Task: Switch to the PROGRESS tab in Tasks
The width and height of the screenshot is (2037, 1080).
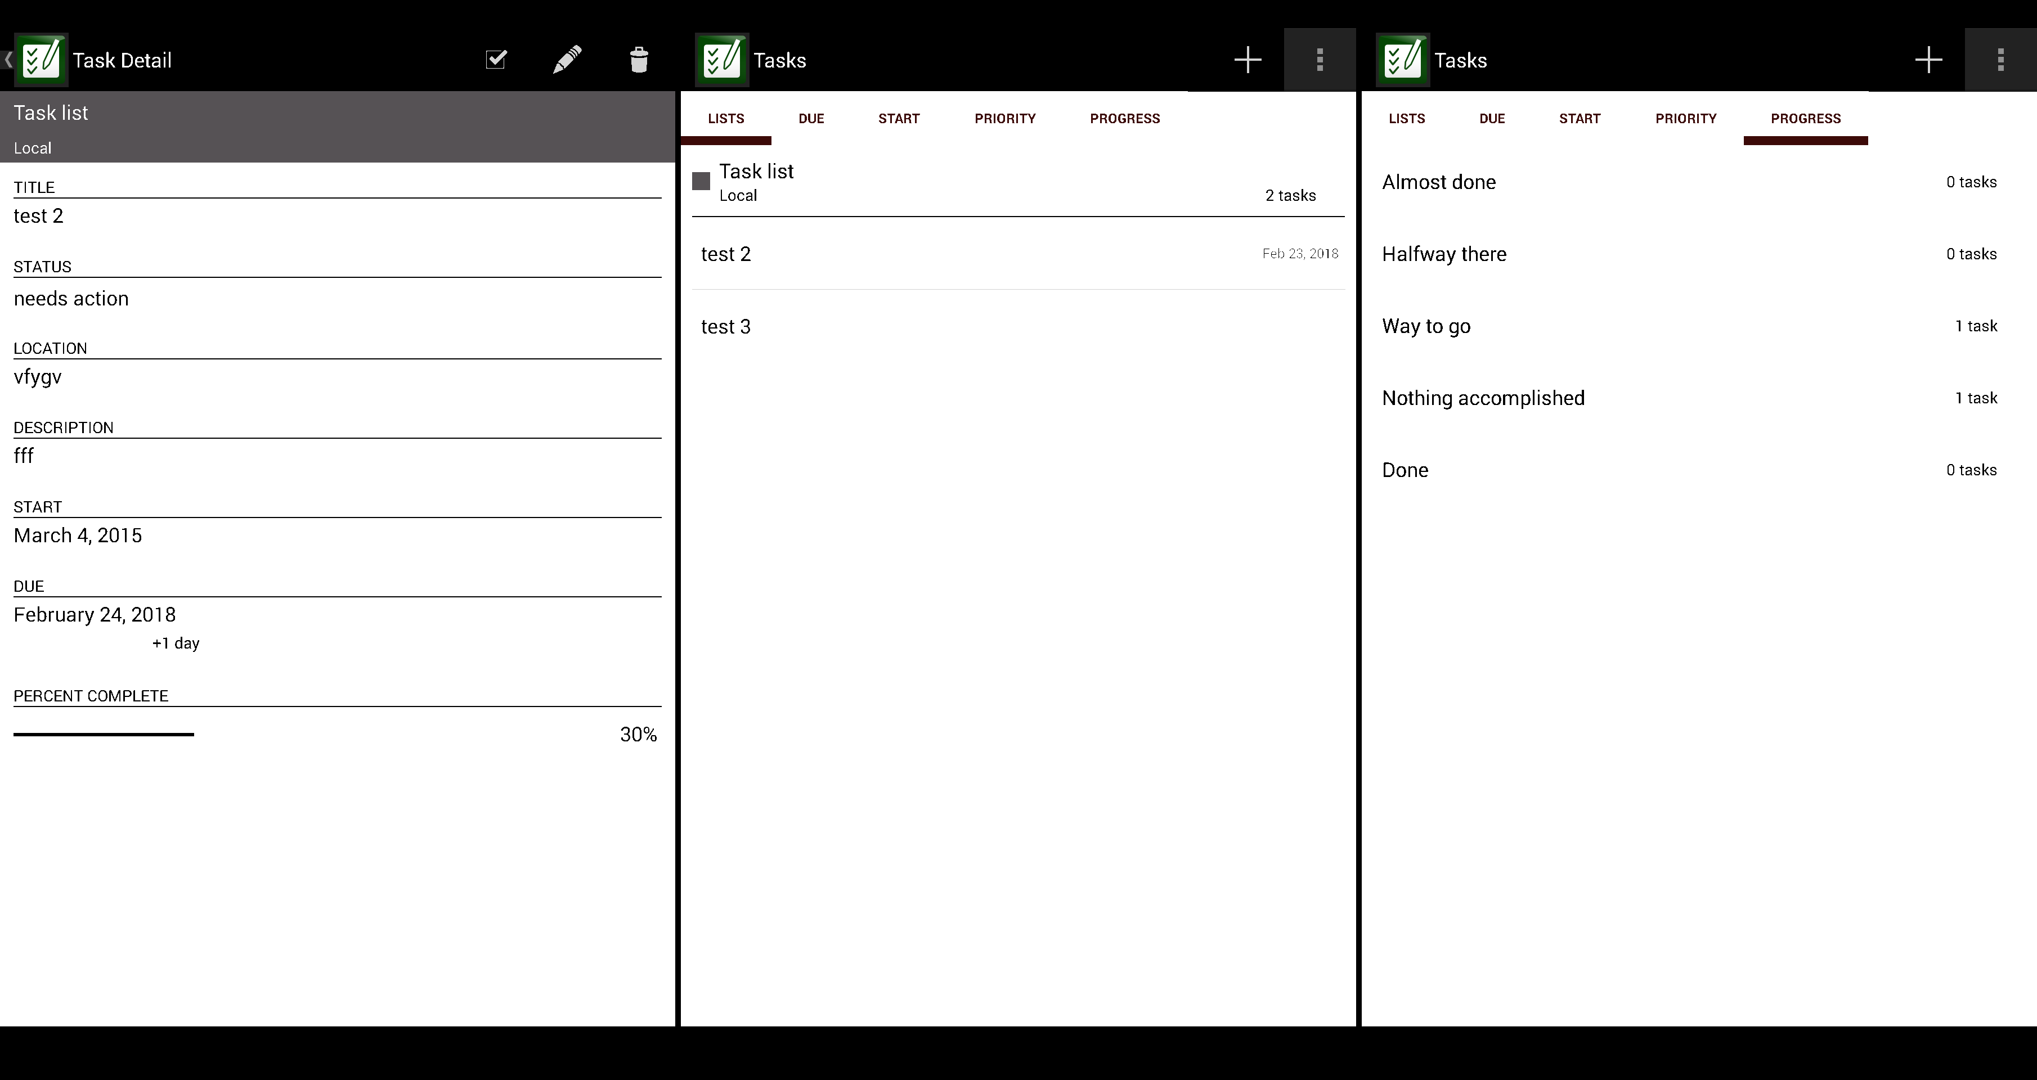Action: [1125, 119]
